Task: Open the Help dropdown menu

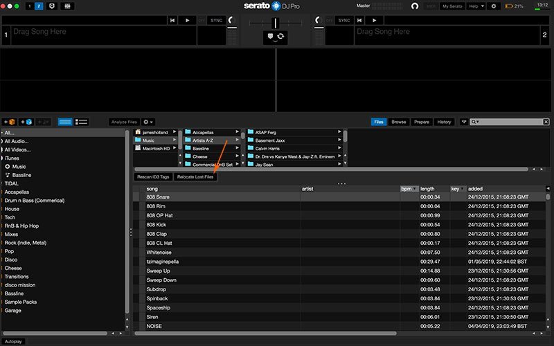Action: [476, 6]
